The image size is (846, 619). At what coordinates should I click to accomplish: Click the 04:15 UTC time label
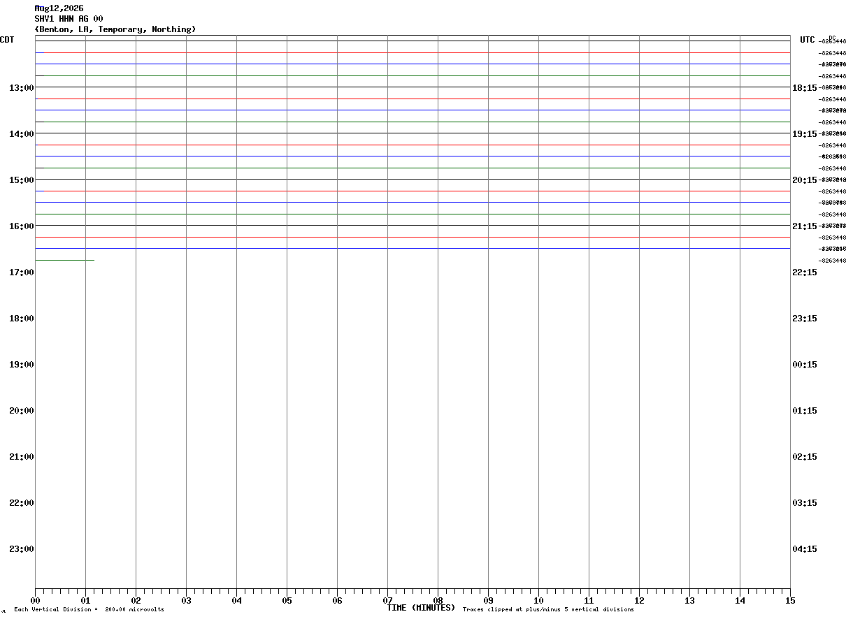click(804, 548)
